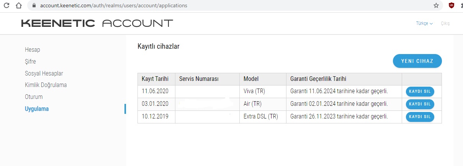The height and width of the screenshot is (166, 463).
Task: Bookmark this page with the star icon
Action: tap(436, 5)
